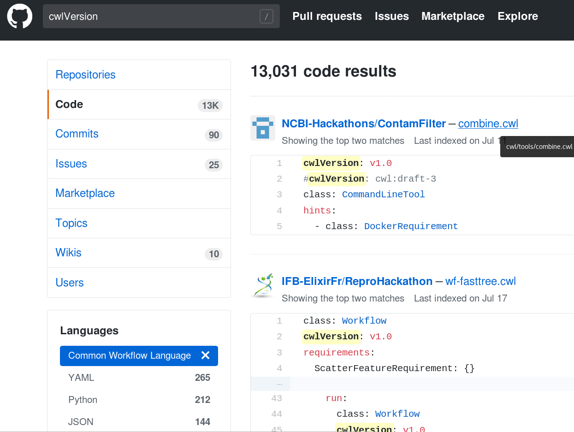Click the requirements keyword in wf-fasttree.cwl
This screenshot has height=432, width=574.
[337, 353]
